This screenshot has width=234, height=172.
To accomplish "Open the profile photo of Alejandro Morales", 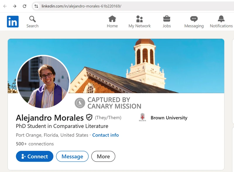I will coord(43,82).
